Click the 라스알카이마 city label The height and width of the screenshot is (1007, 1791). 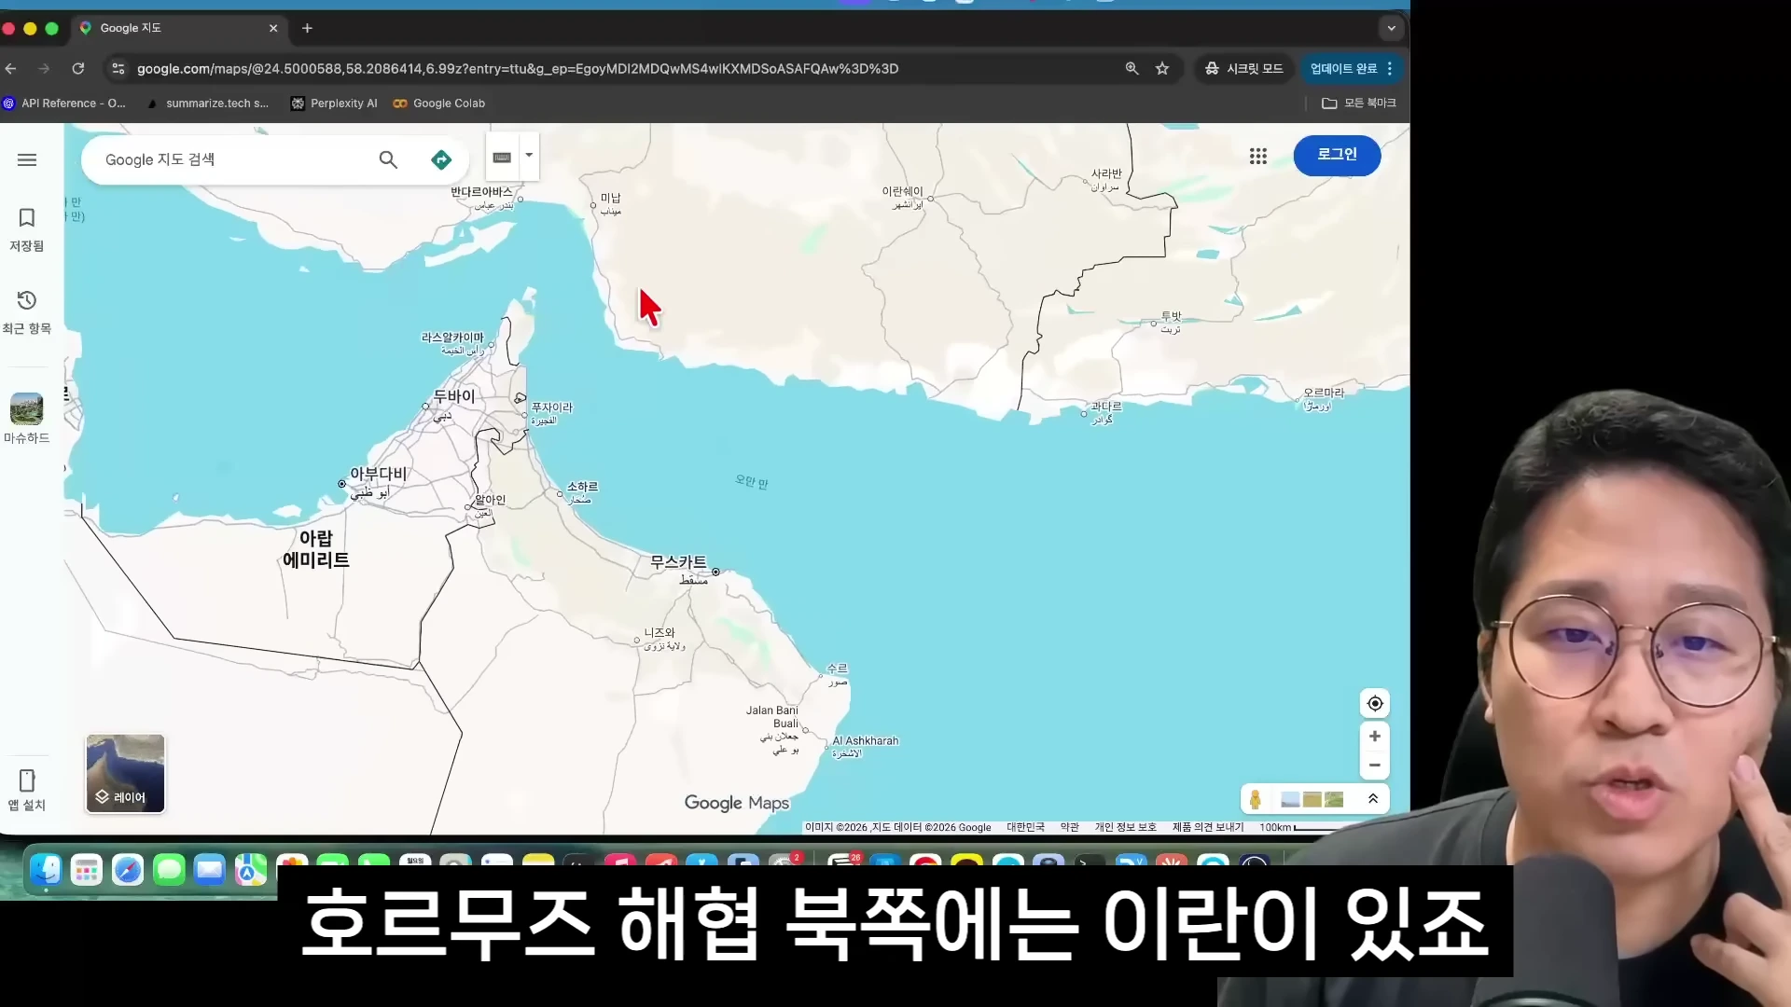452,338
